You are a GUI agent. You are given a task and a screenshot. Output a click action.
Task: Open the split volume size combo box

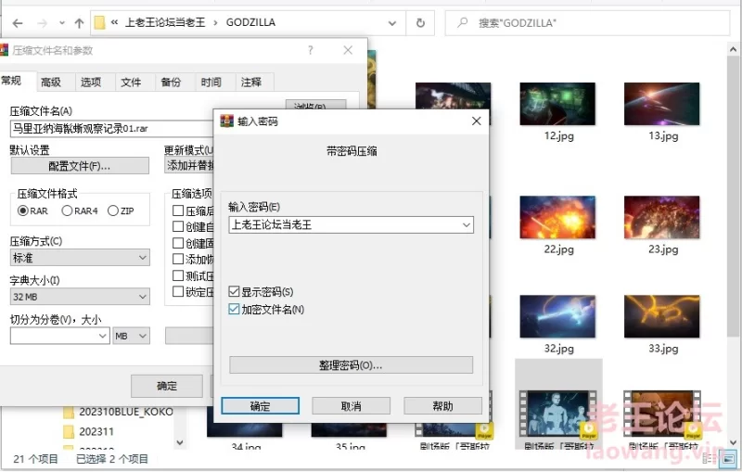[59, 336]
